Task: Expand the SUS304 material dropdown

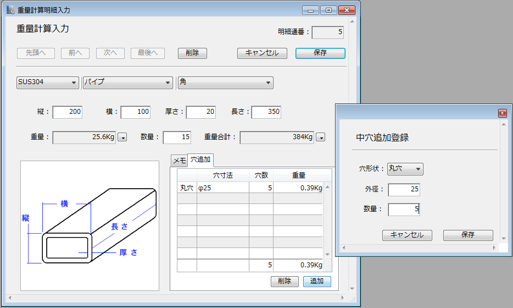Action: [x=48, y=82]
